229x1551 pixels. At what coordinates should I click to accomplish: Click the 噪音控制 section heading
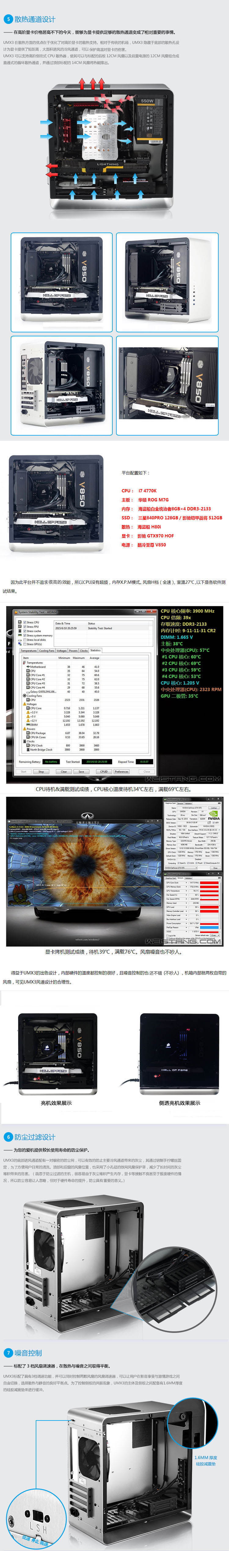pyautogui.click(x=28, y=1352)
